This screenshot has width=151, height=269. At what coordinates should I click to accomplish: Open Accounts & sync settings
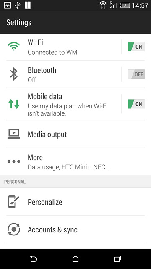coord(75,229)
